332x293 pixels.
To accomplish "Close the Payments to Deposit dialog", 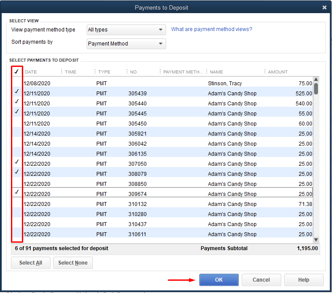I will [x=324, y=7].
